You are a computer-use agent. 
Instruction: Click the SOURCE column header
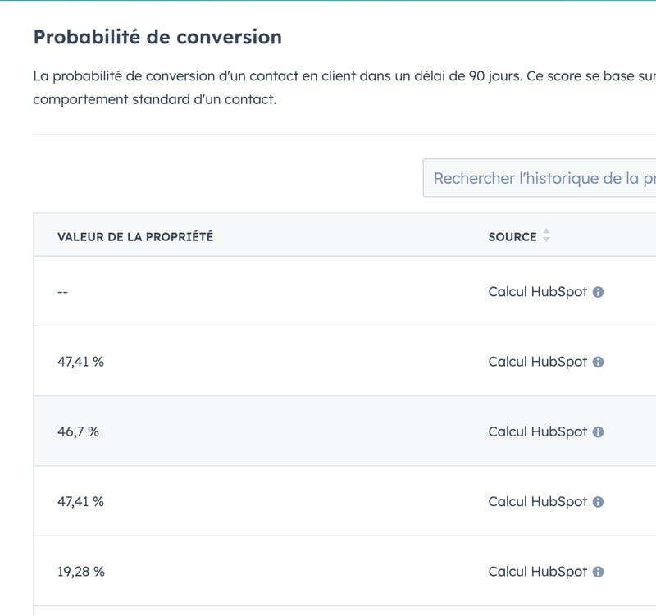point(512,237)
